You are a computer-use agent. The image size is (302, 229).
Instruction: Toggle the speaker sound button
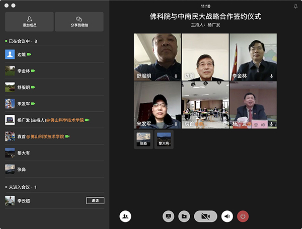[x=227, y=216]
